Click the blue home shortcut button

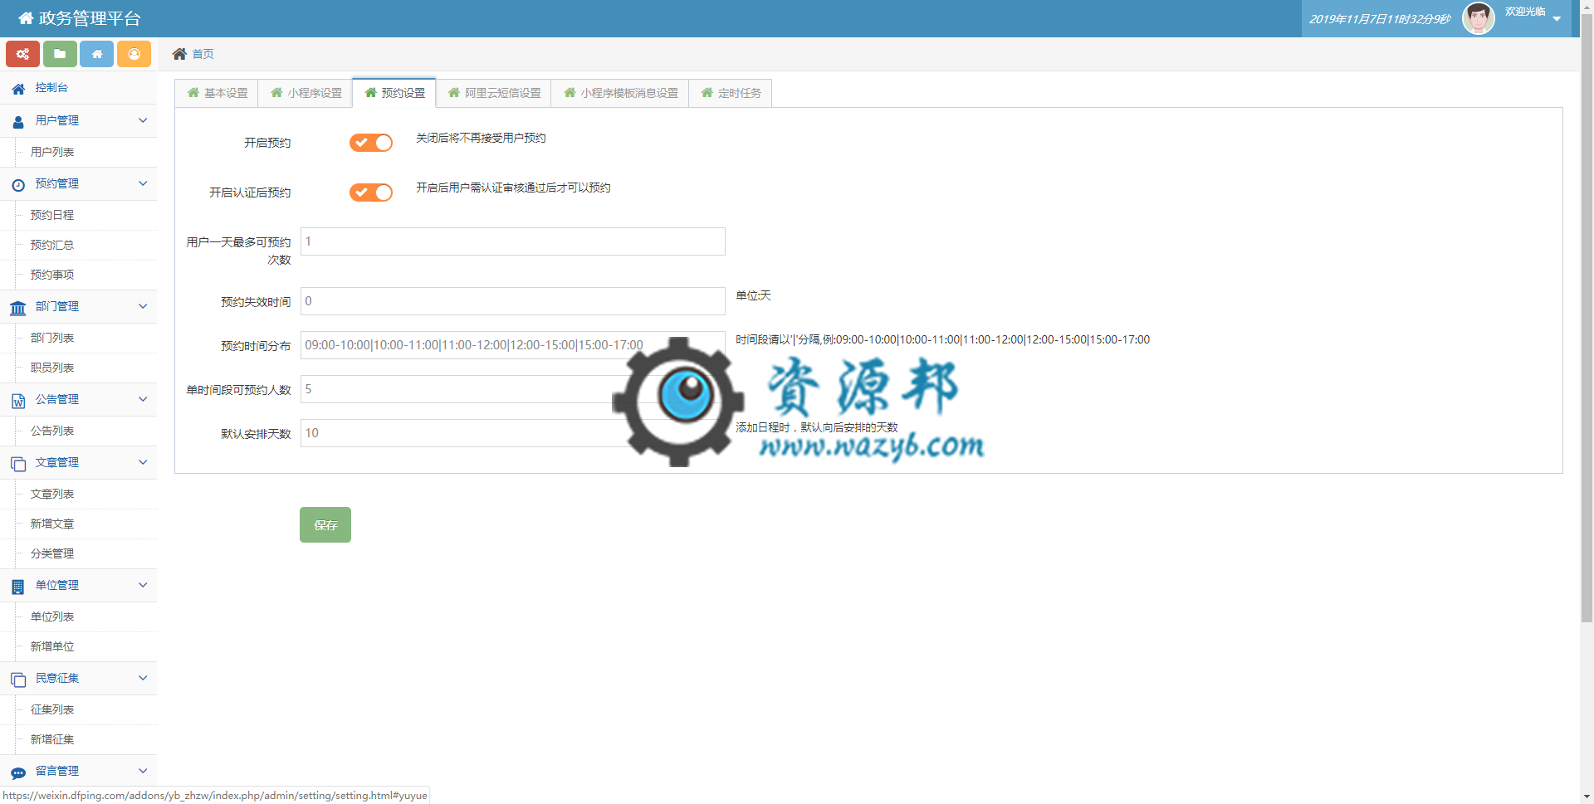(x=97, y=54)
